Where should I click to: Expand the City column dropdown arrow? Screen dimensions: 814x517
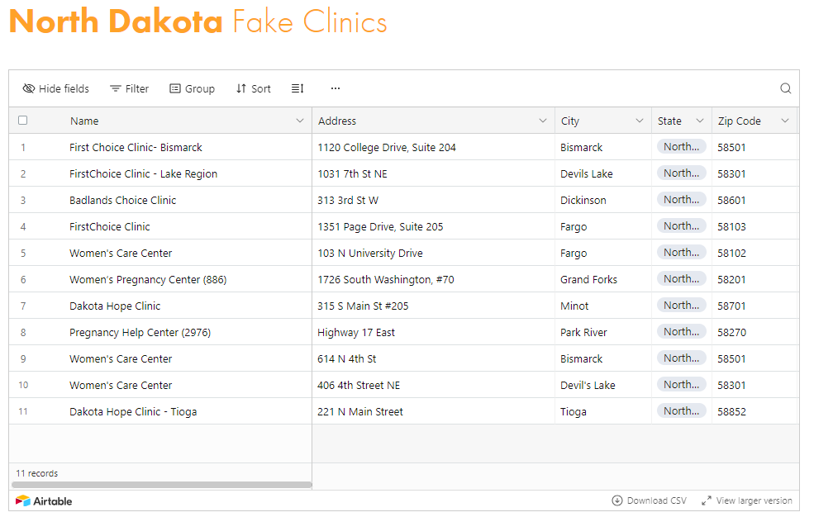click(639, 121)
